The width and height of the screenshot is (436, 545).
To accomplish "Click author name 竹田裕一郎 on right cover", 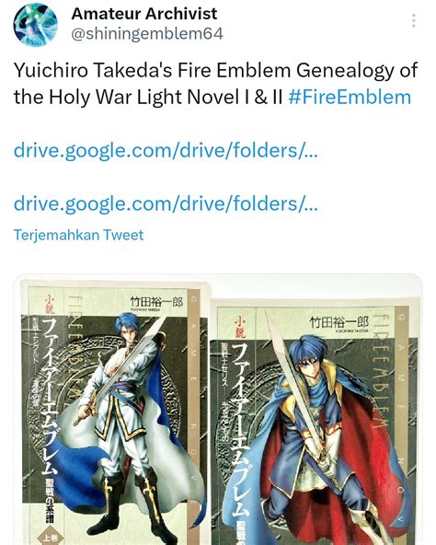I will 338,322.
